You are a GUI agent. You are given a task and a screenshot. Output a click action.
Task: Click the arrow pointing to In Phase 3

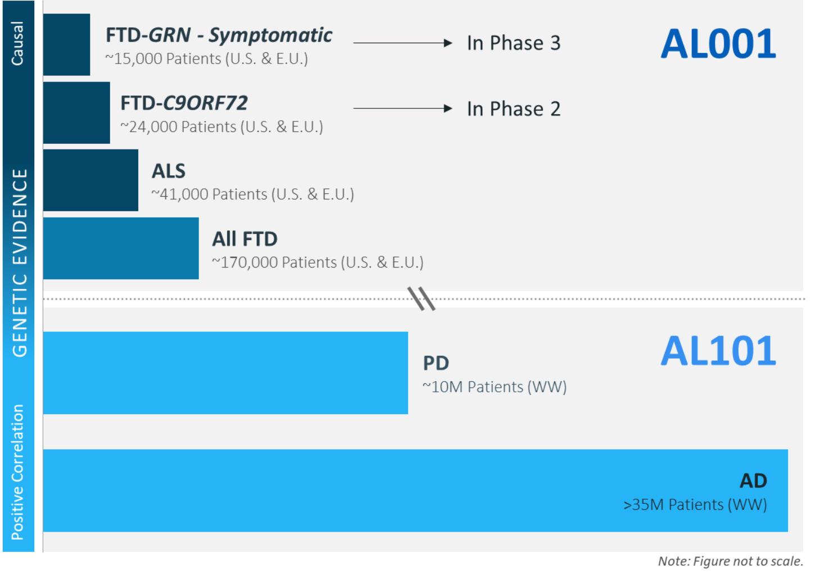point(402,43)
